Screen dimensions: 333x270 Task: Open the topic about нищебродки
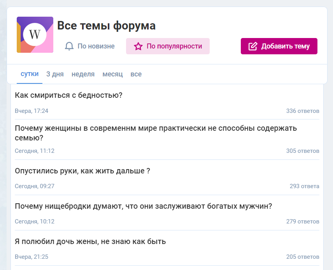pos(143,206)
